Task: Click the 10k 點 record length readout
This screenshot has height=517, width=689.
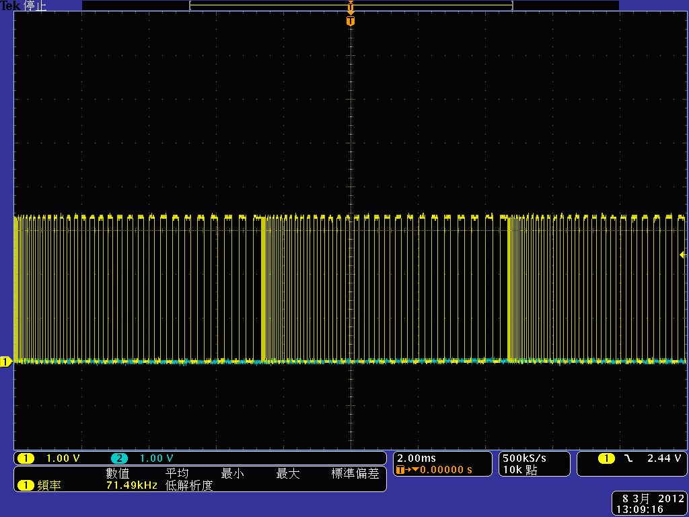Action: [x=520, y=471]
